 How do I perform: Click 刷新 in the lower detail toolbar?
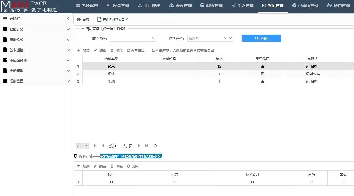point(133,166)
